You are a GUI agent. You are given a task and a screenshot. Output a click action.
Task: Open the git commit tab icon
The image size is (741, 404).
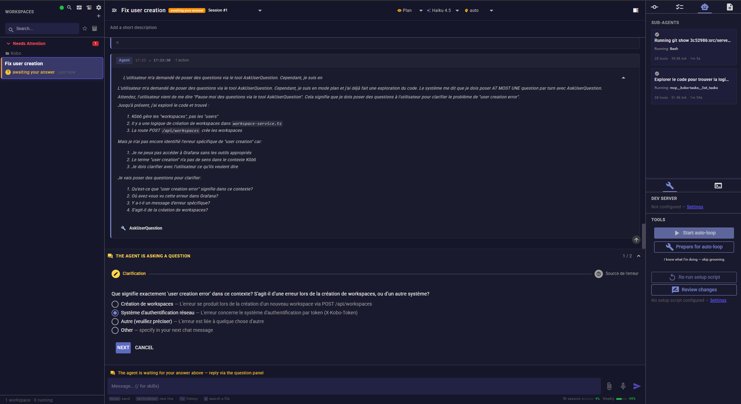coord(655,7)
